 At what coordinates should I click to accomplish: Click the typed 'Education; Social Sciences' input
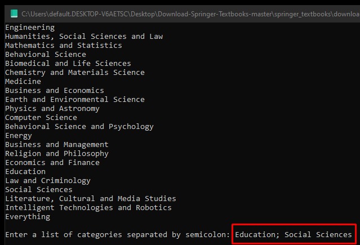[294, 234]
